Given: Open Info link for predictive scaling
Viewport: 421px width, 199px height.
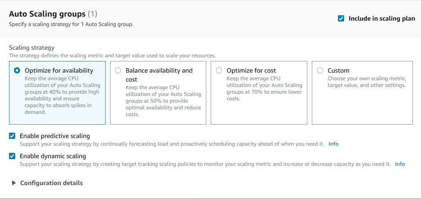Looking at the screenshot, I should pyautogui.click(x=333, y=144).
